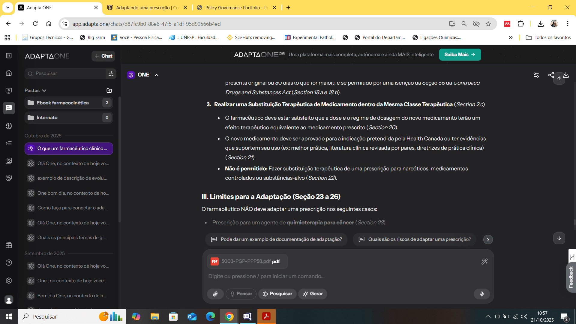
Task: Toggle the Pensar thinking mode
Action: [241, 294]
